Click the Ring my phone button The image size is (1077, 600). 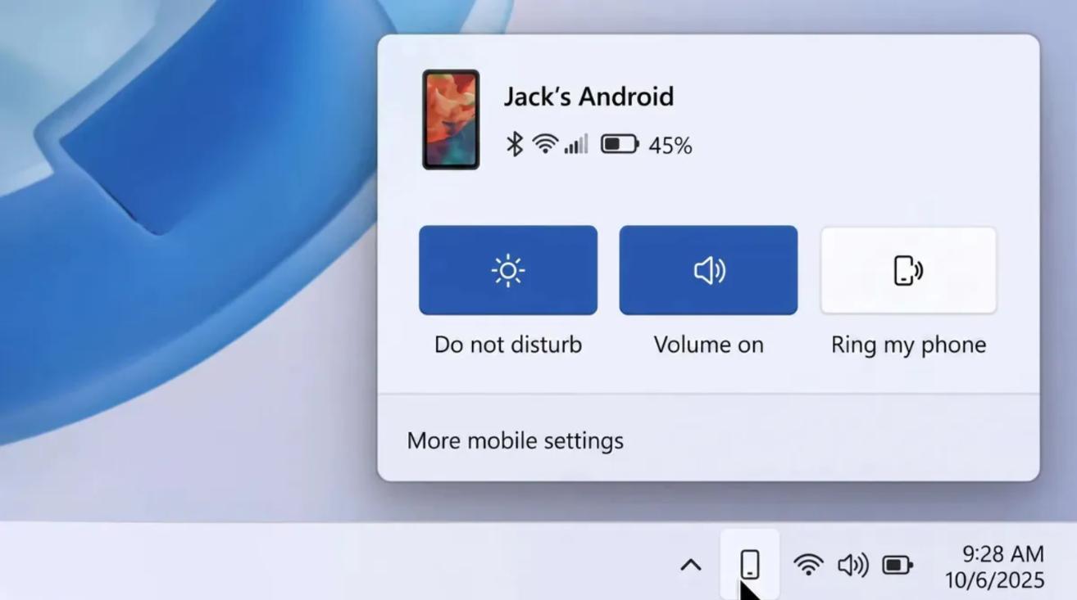(908, 270)
